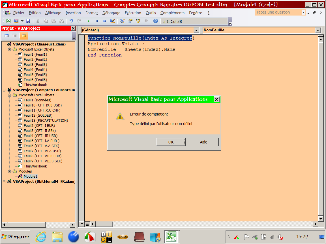326x244 pixels.
Task: Click the Full Module View button
Action: [87, 224]
